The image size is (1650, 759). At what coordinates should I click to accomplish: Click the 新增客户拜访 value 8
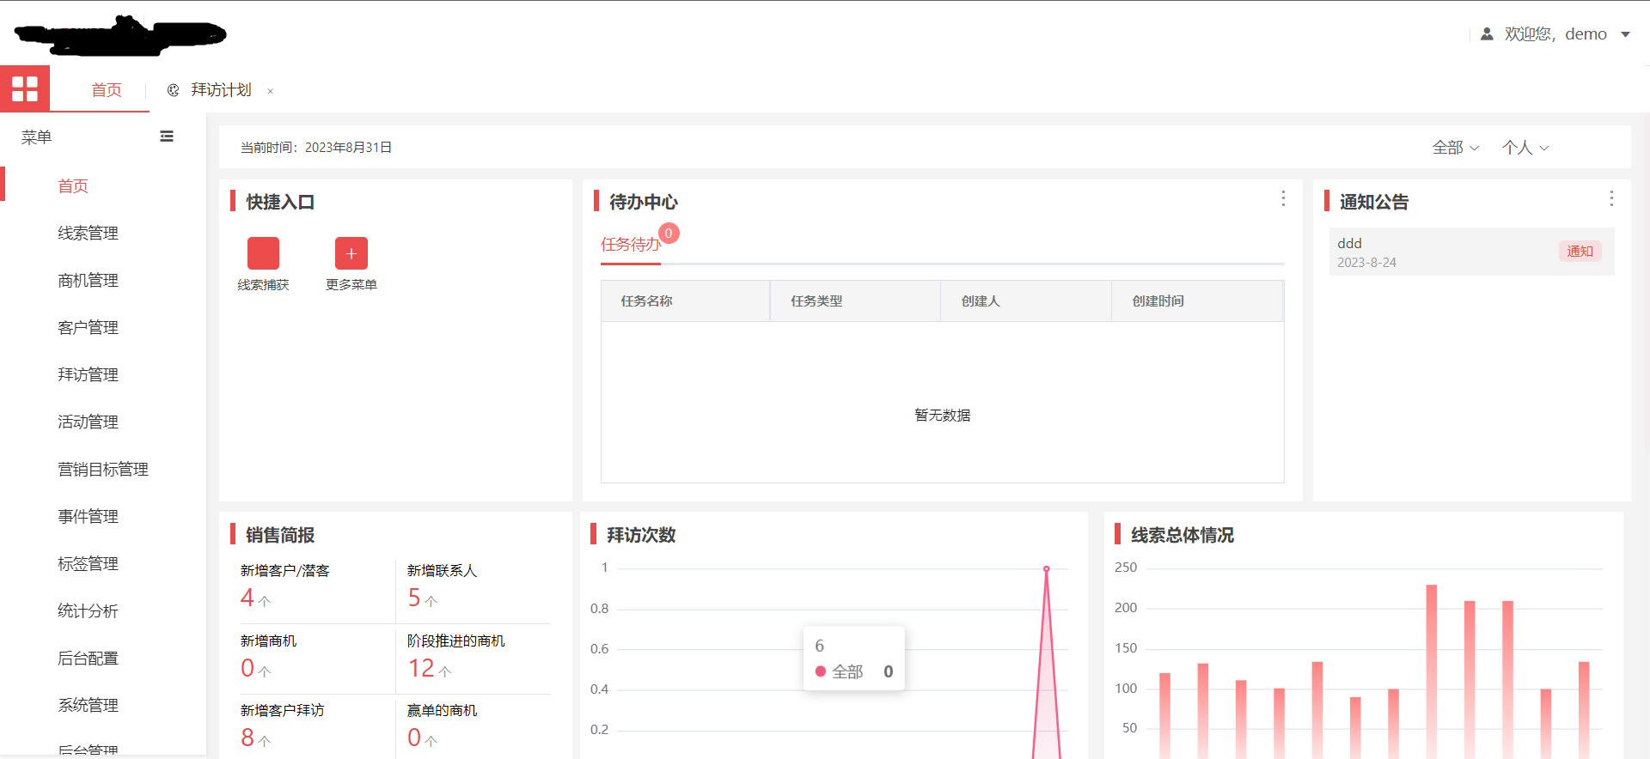247,738
